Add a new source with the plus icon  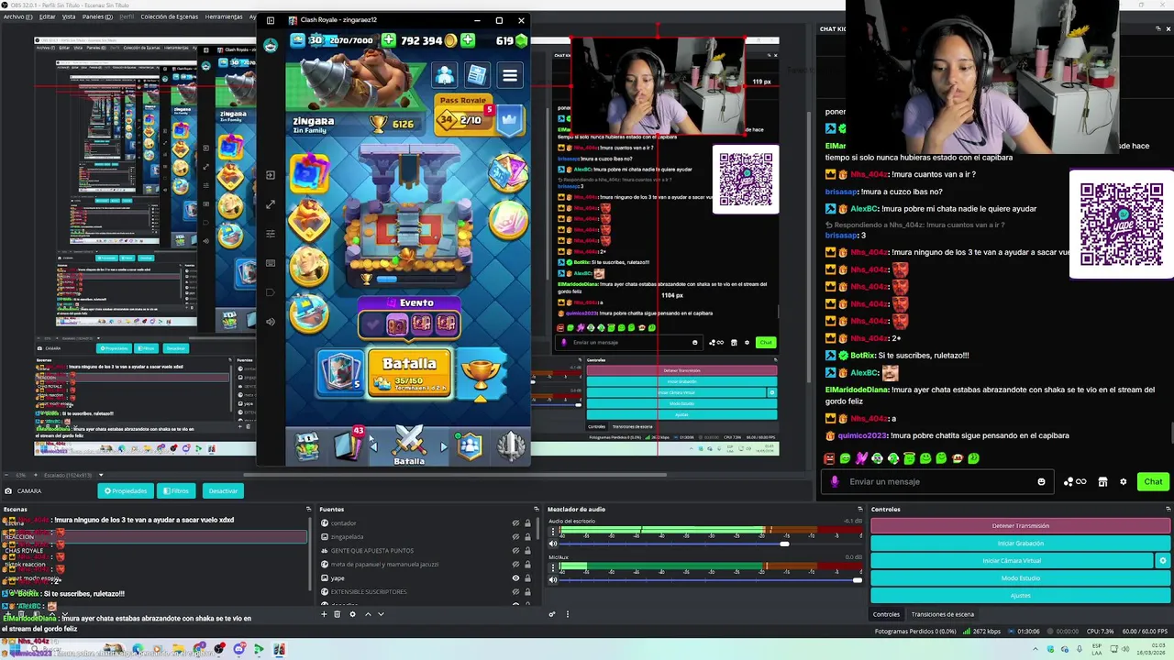pos(324,614)
